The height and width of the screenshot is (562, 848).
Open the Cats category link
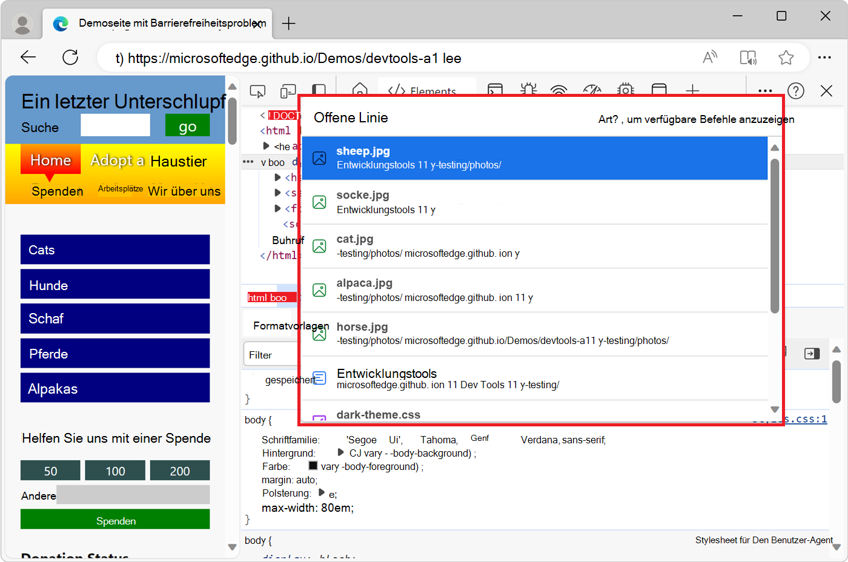point(115,250)
